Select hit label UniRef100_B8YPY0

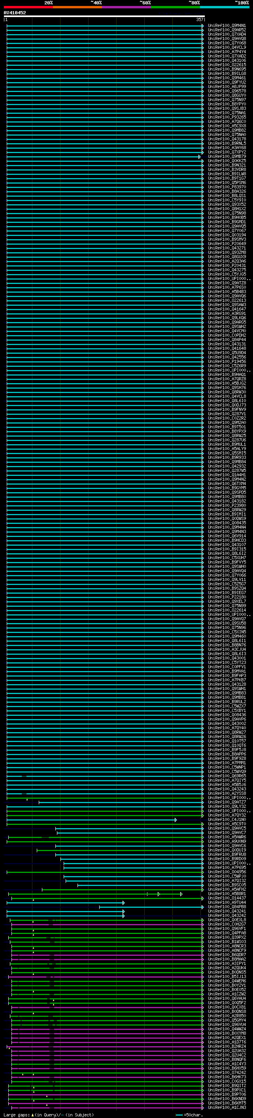coord(227,104)
